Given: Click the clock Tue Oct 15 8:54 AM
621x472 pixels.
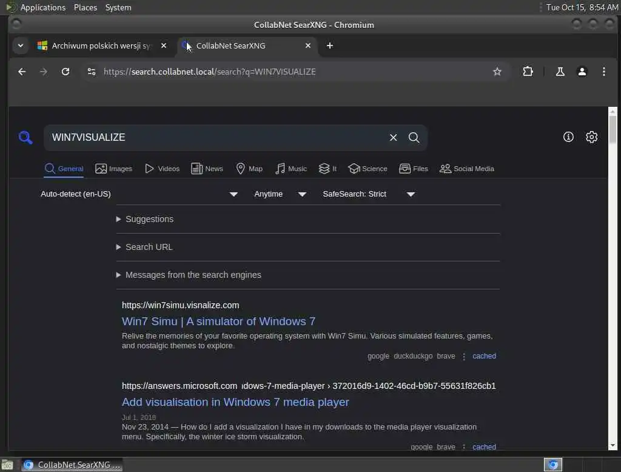Looking at the screenshot, I should coord(582,7).
